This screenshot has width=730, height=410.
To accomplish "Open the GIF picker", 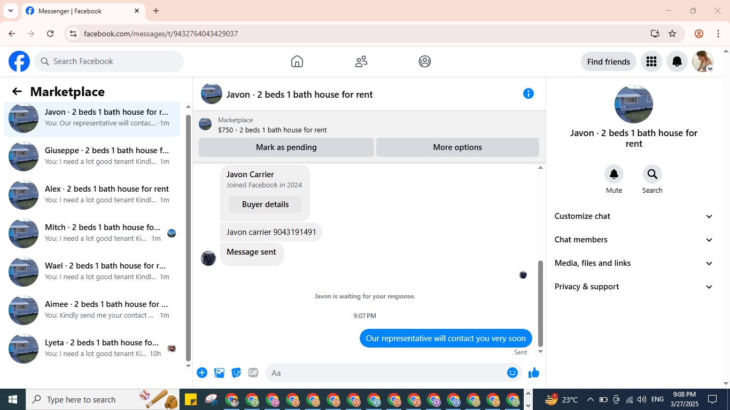I will [253, 373].
